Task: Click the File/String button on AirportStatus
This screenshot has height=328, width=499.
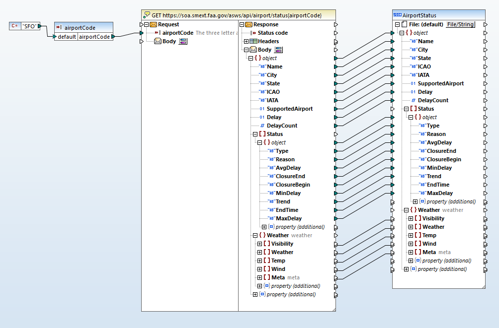Action: click(x=460, y=24)
